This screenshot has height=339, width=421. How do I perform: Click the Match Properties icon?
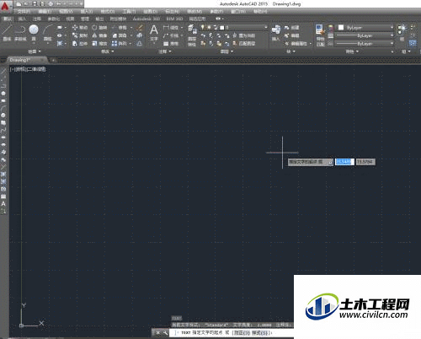pyautogui.click(x=320, y=35)
